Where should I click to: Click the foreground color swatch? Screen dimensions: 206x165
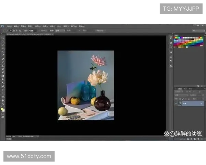point(2,109)
